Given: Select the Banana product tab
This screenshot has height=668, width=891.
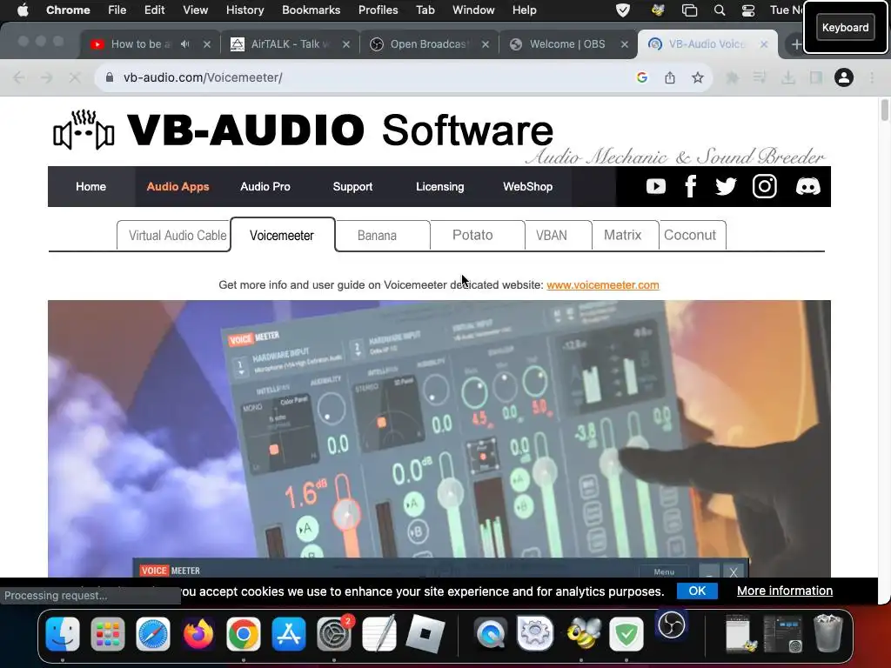Looking at the screenshot, I should [383, 235].
